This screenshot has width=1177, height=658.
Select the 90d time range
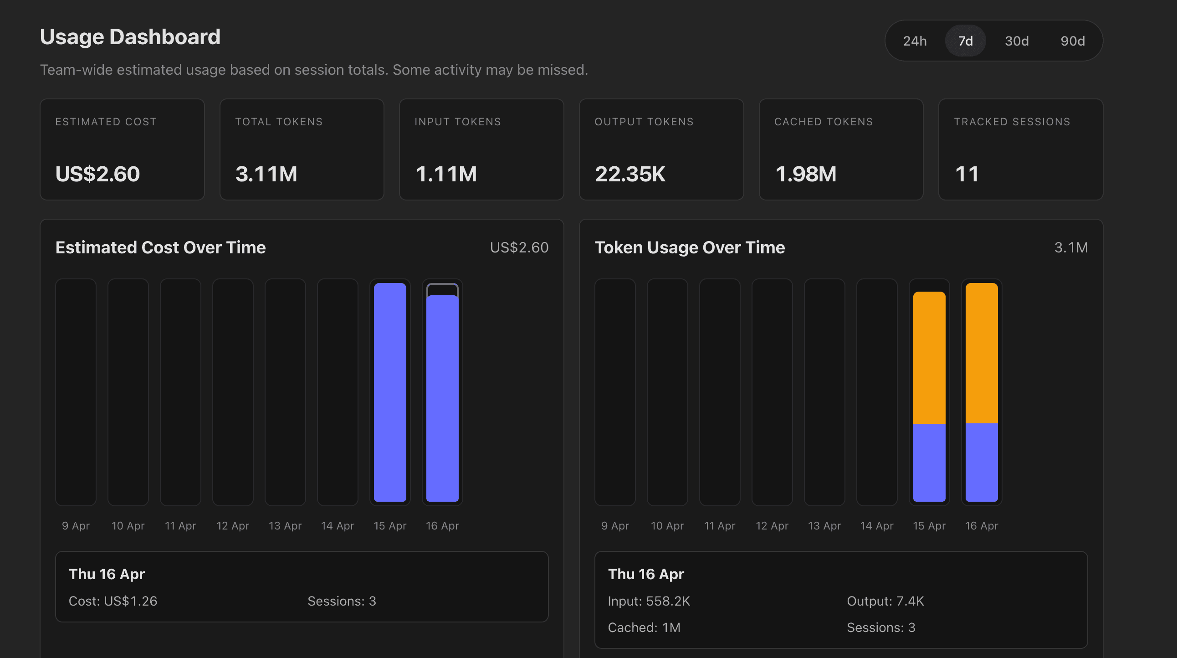(x=1073, y=41)
